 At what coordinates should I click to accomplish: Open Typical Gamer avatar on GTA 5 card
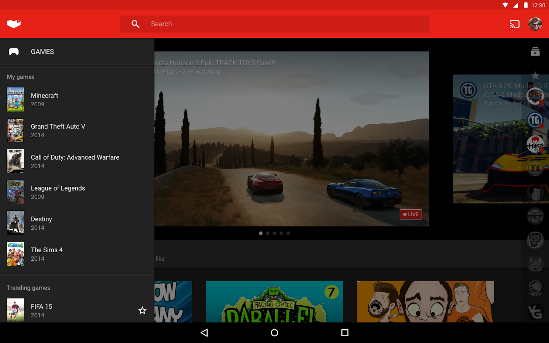click(468, 90)
